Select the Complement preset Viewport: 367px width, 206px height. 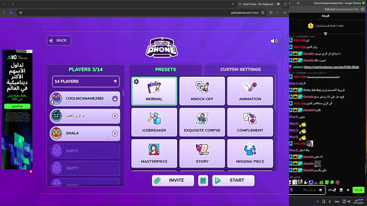[250, 122]
